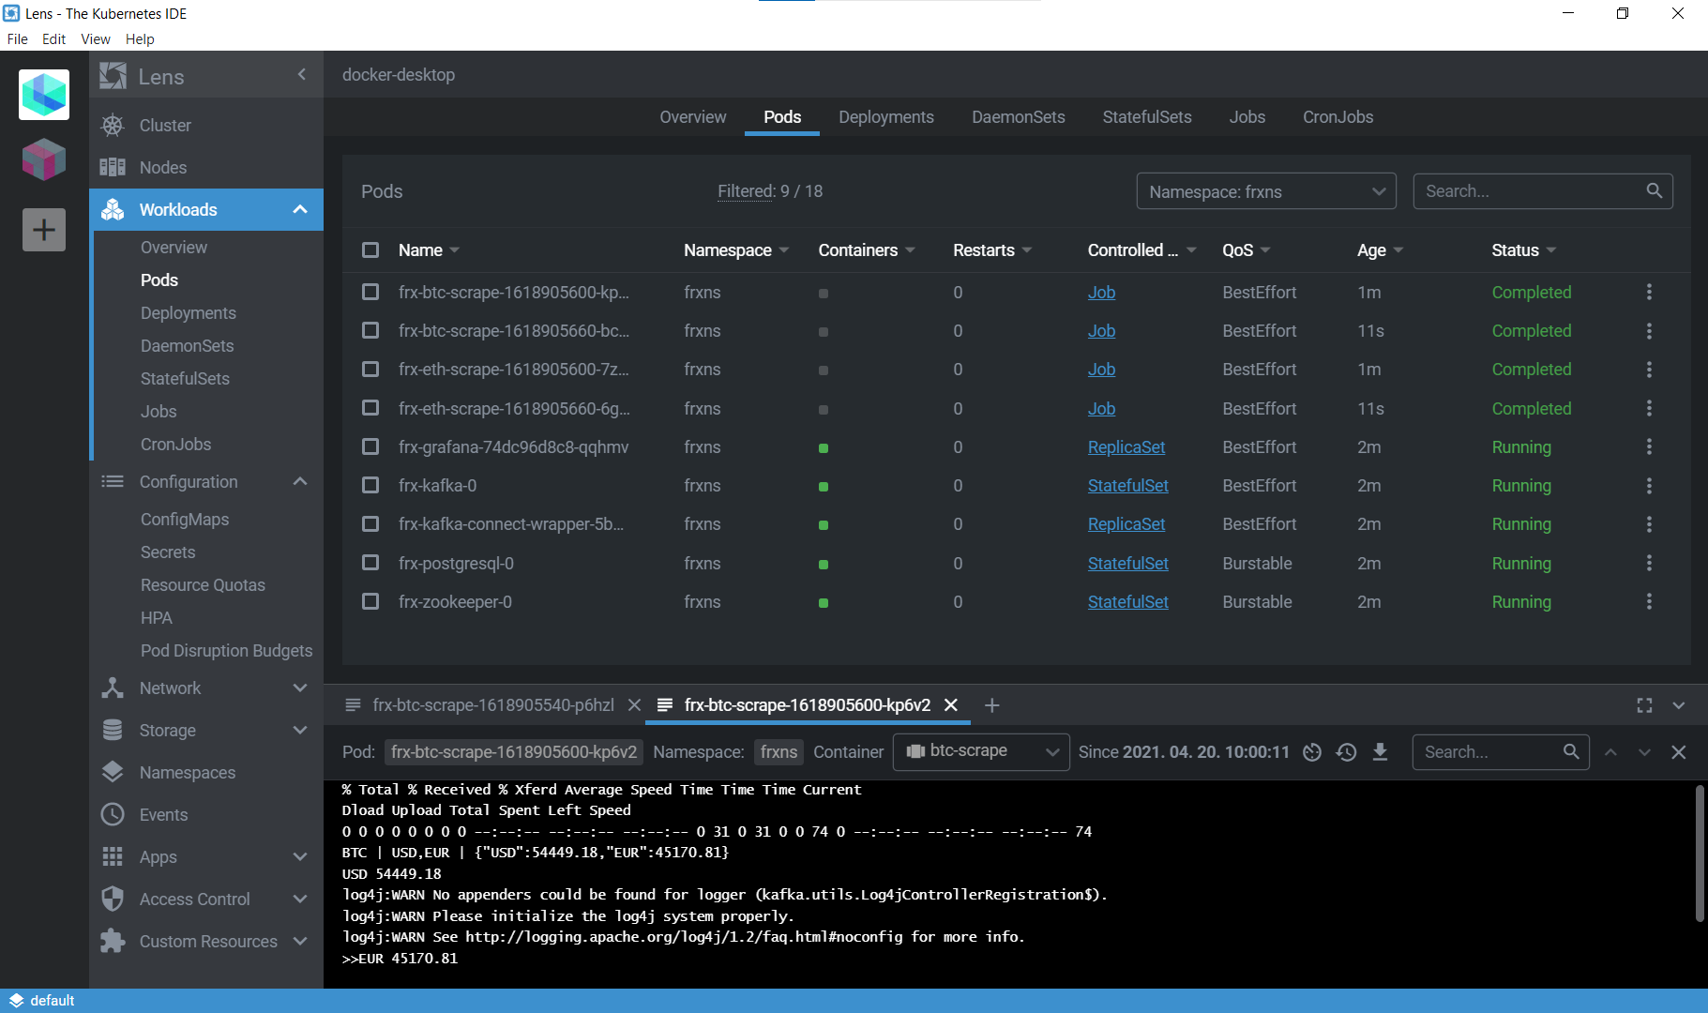Click the Namespaces layers icon

113,772
